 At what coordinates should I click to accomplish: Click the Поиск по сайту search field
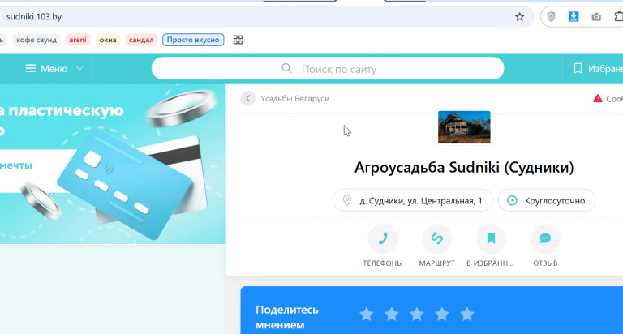328,68
